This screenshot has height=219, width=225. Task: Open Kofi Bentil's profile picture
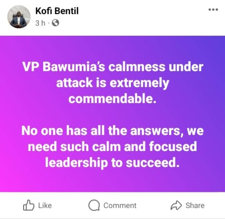pos(19,17)
